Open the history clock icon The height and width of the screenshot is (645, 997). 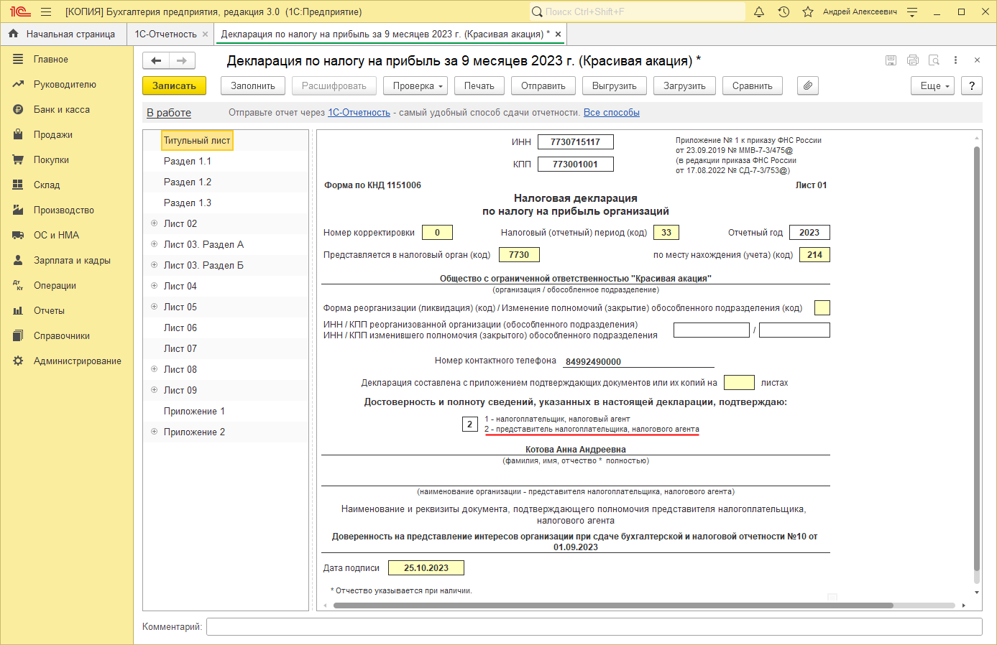[784, 11]
